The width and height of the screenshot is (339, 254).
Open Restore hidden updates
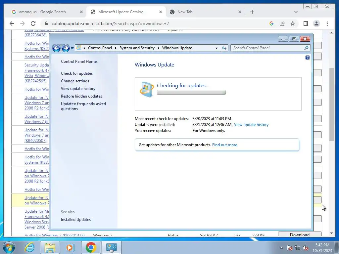click(81, 96)
